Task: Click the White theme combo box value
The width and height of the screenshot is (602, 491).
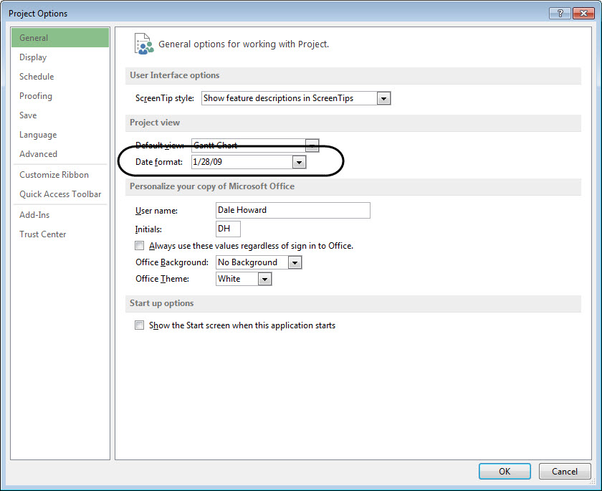Action: (237, 279)
